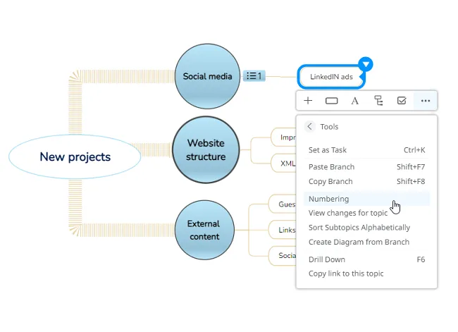Select Copy Branch menu entry
Screen dimensions: 458x332
pyautogui.click(x=330, y=182)
